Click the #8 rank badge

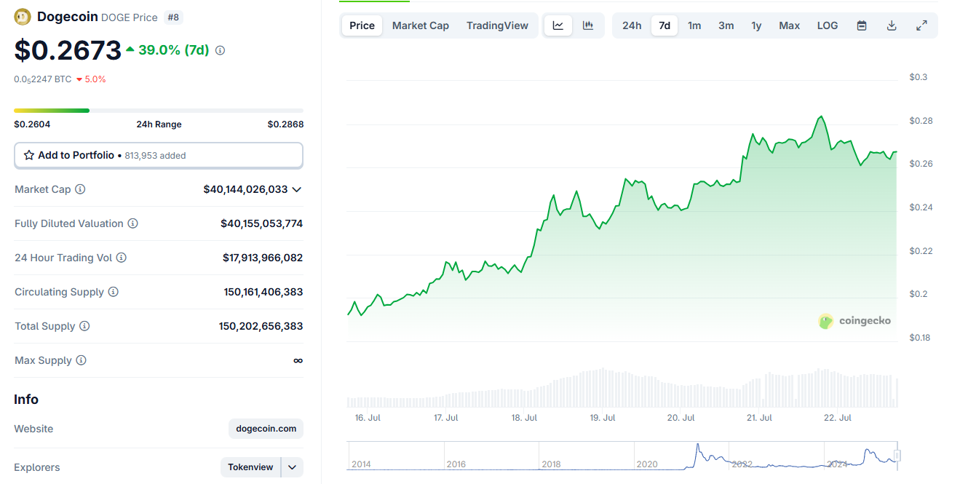click(x=172, y=17)
